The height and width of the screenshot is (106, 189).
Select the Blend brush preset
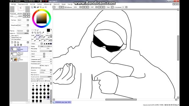point(38,40)
